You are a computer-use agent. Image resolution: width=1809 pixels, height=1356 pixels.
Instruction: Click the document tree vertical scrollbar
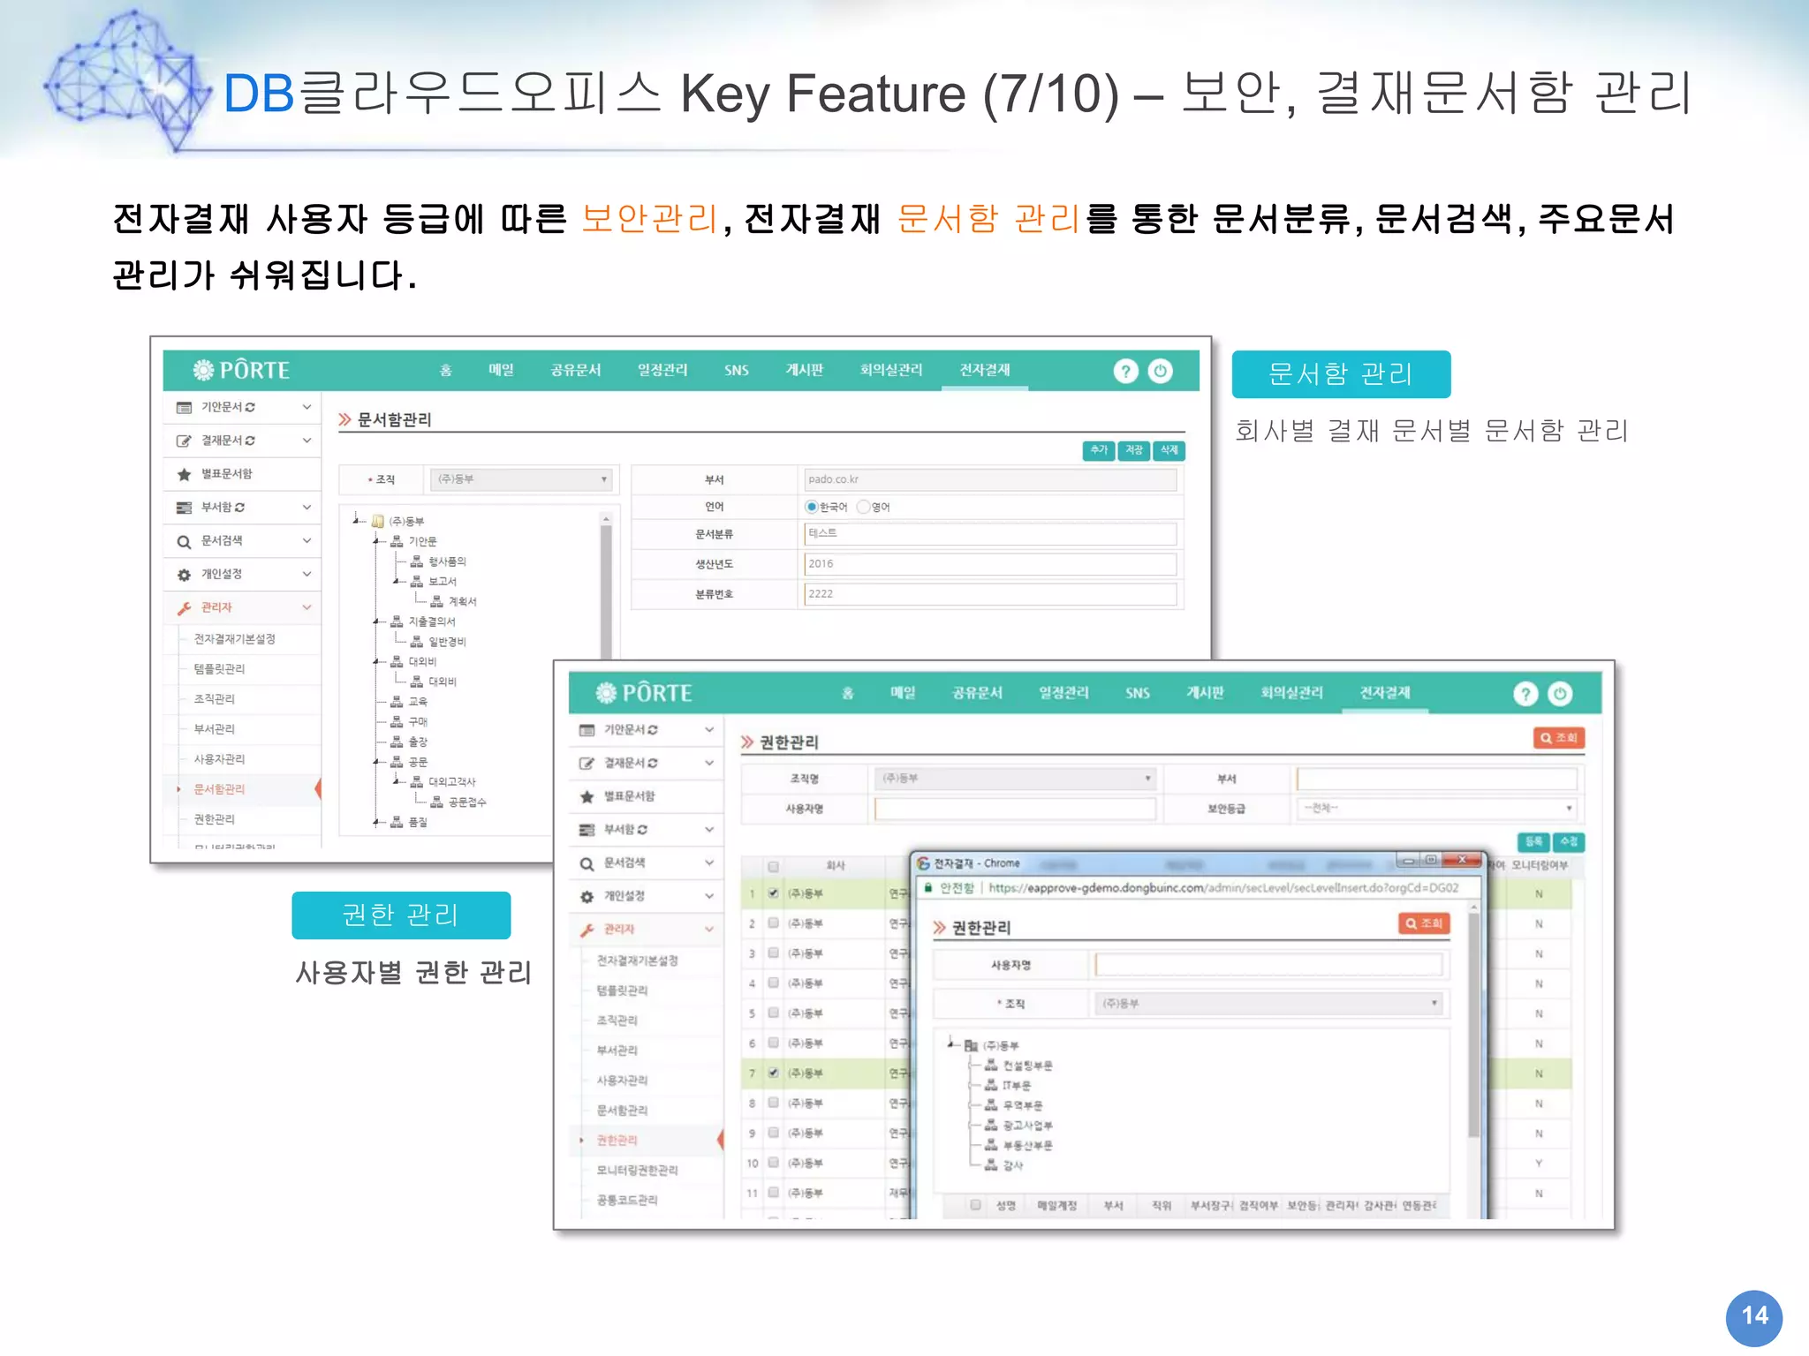tap(606, 584)
